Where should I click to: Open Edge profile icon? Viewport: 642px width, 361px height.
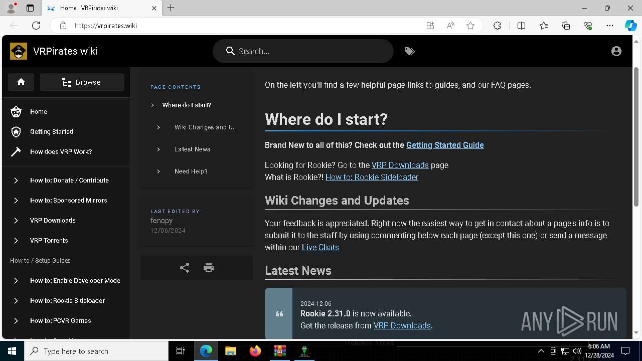[11, 8]
